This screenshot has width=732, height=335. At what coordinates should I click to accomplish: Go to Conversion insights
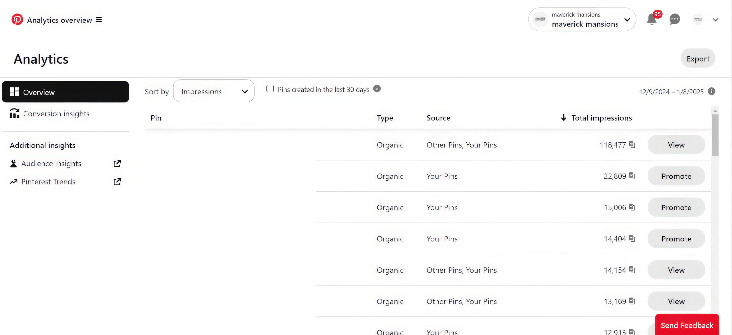[x=56, y=114]
